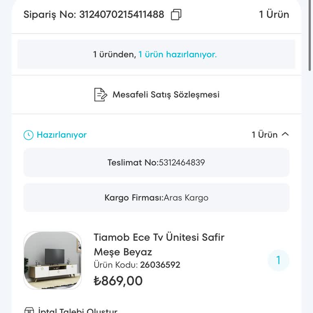Click the ₺869,00 product price
The height and width of the screenshot is (313, 313).
tap(118, 281)
